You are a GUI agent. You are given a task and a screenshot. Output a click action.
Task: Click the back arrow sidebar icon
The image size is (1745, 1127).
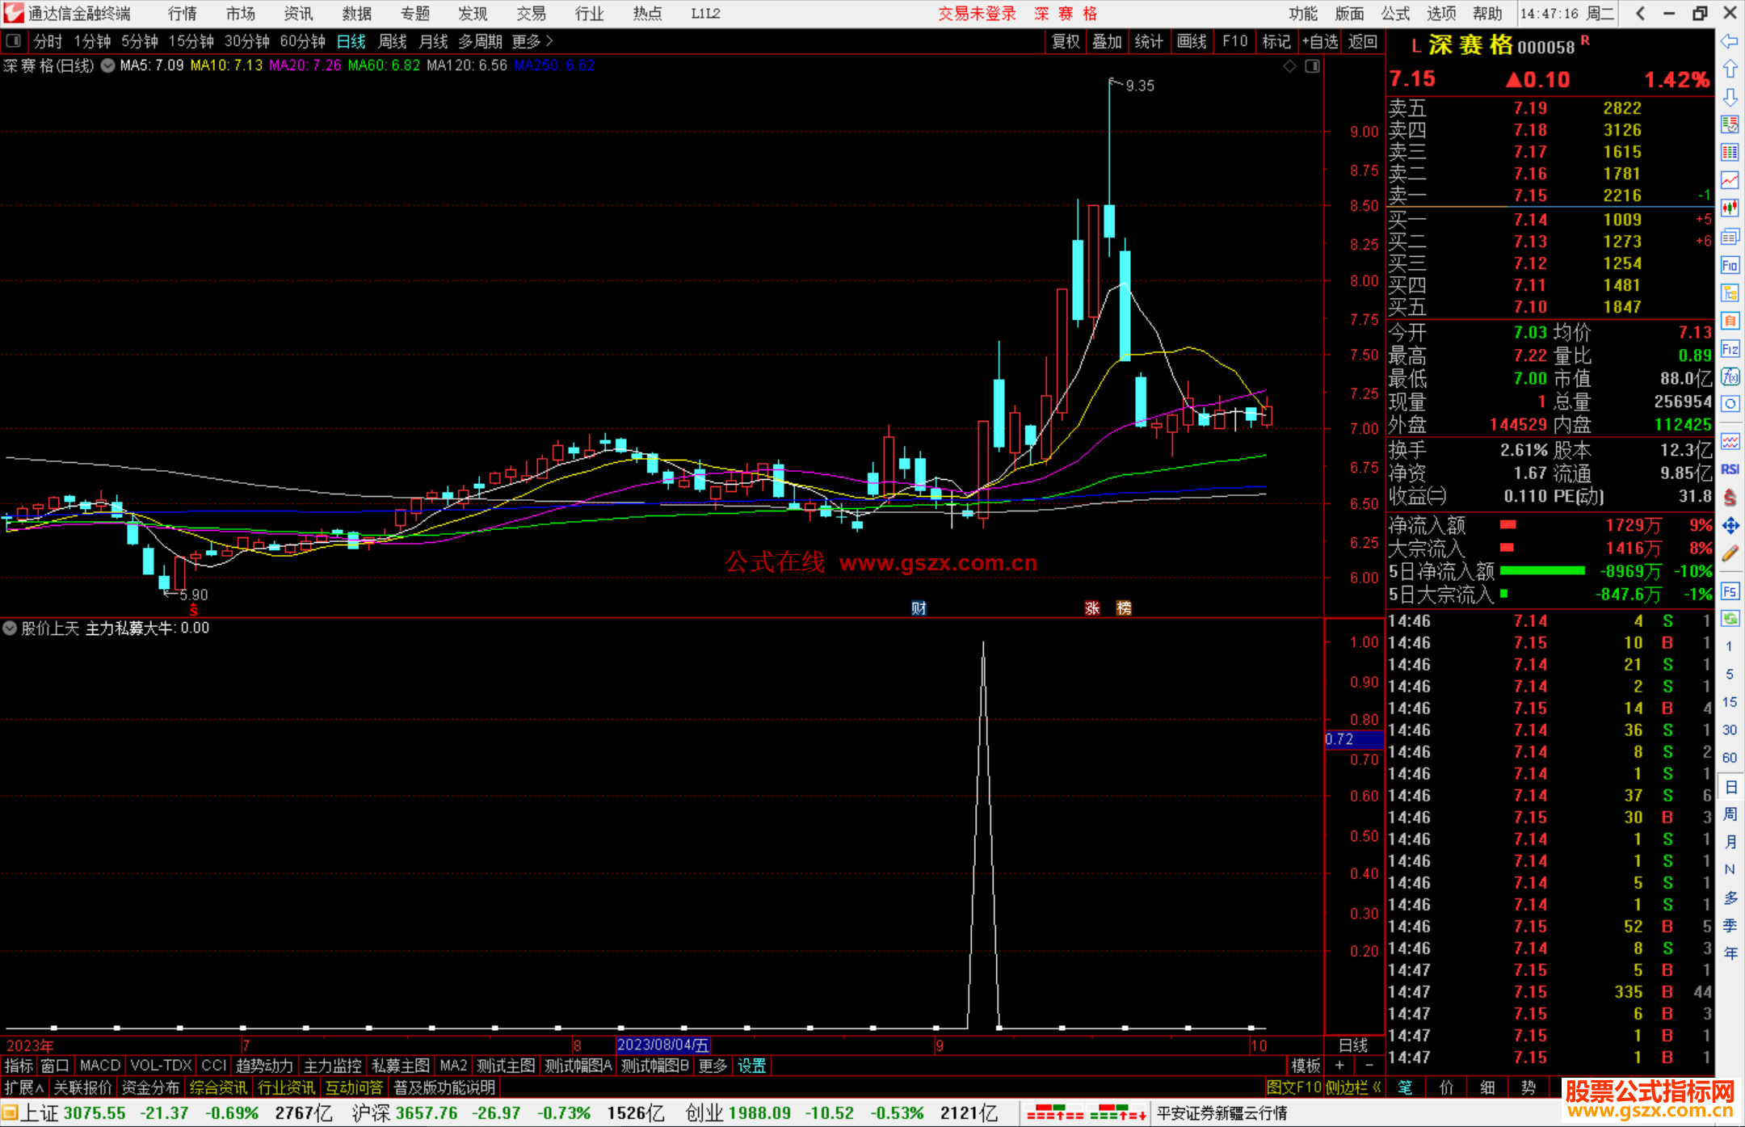pos(1730,41)
